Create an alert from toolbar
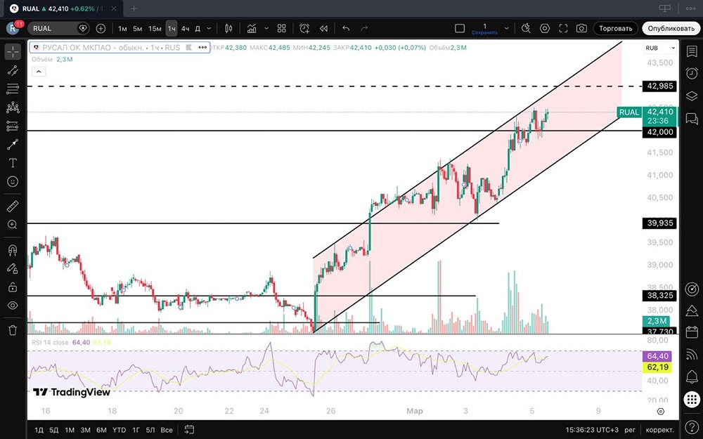 tap(304, 29)
